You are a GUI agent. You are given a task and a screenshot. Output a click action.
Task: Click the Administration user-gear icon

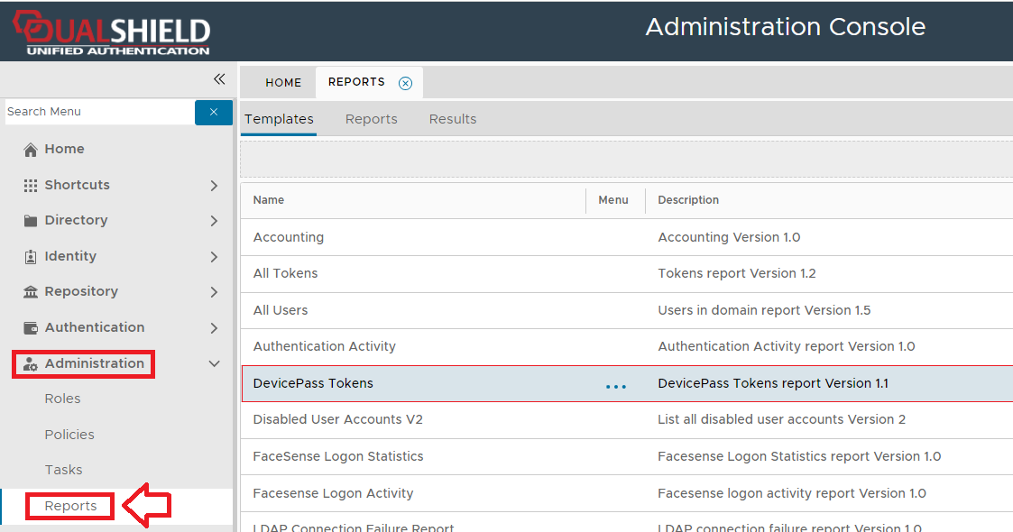[31, 364]
